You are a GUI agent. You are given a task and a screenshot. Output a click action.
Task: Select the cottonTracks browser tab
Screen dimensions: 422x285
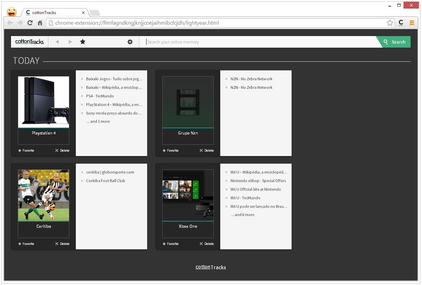[x=55, y=13]
